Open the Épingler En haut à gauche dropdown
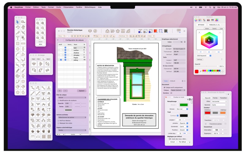Screen dimensions: 245x153 [179, 49]
